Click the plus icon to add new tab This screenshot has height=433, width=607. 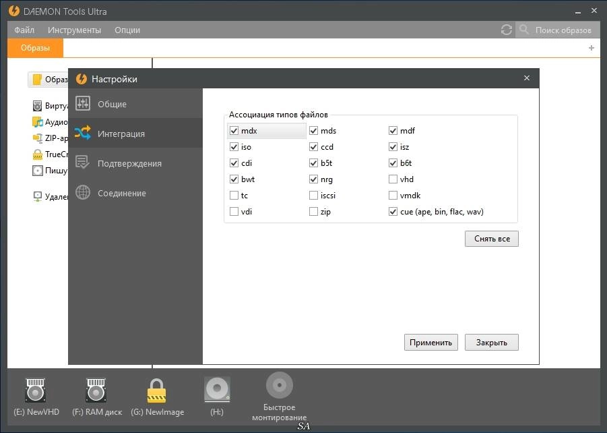tap(591, 48)
